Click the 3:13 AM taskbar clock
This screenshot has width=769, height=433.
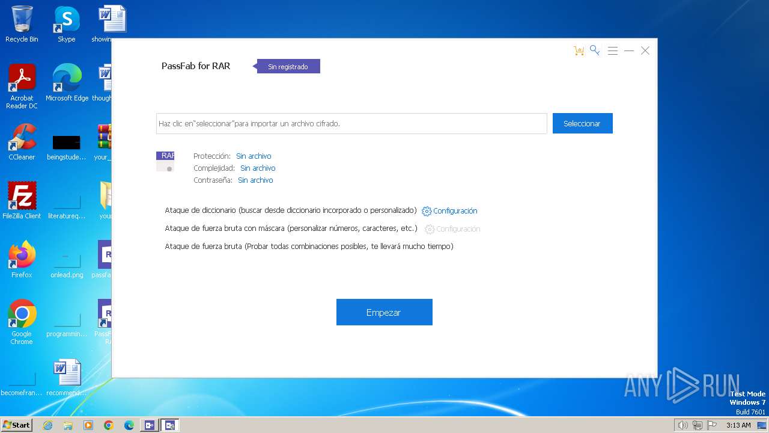coord(738,425)
